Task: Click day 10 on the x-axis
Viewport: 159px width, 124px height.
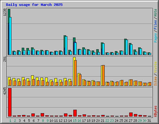Action: pos(51,121)
